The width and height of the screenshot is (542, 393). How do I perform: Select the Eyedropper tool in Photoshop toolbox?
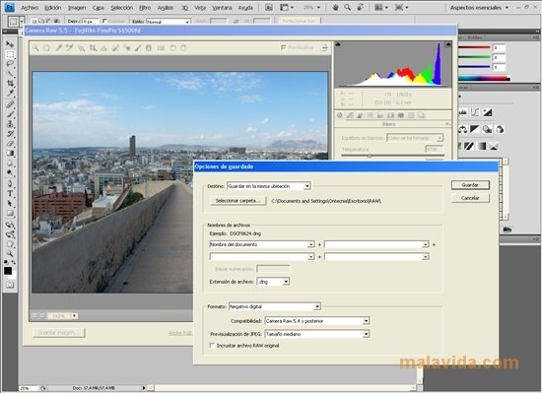10,94
